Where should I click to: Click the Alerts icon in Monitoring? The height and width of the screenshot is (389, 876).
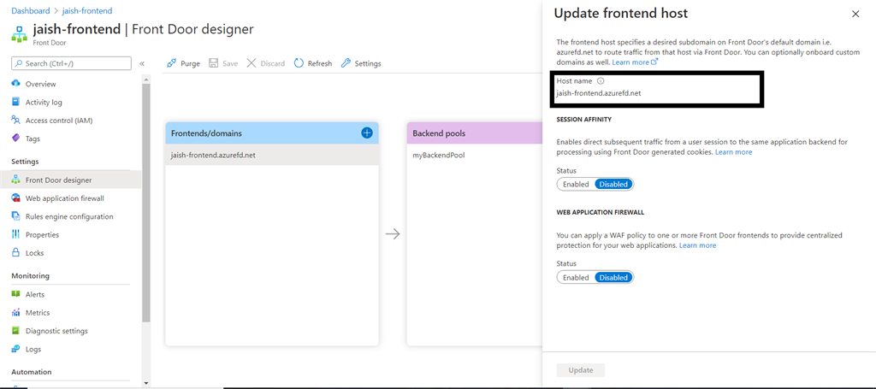click(x=15, y=294)
